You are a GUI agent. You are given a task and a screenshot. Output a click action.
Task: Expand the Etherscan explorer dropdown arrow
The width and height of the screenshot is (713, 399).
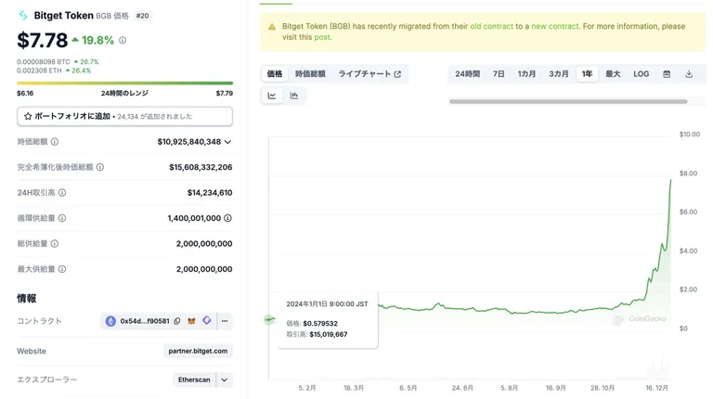(x=224, y=380)
